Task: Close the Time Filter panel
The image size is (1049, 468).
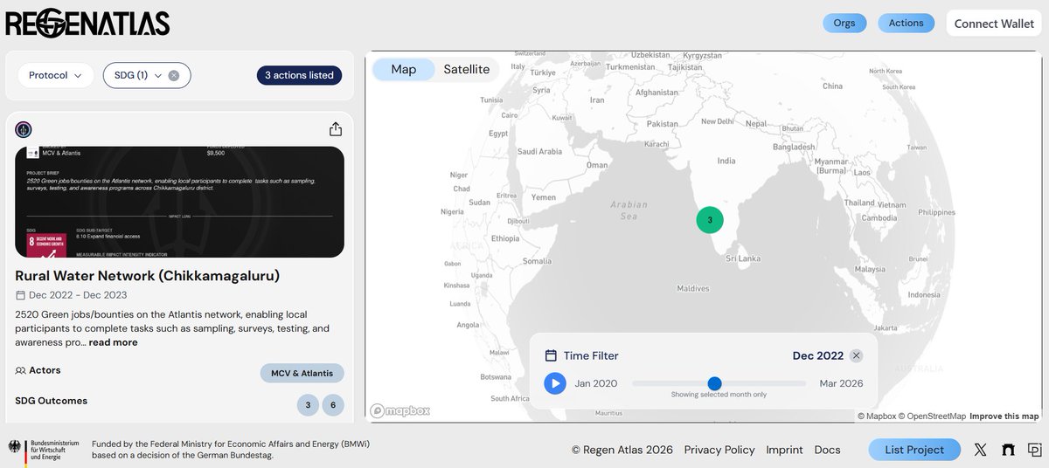Action: tap(857, 355)
